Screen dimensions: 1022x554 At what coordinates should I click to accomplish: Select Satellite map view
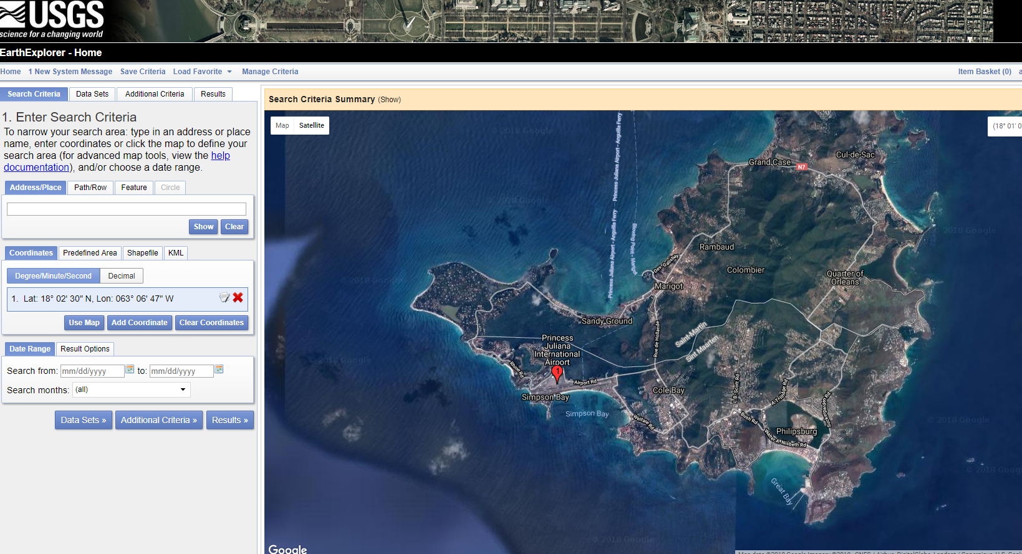coord(311,125)
